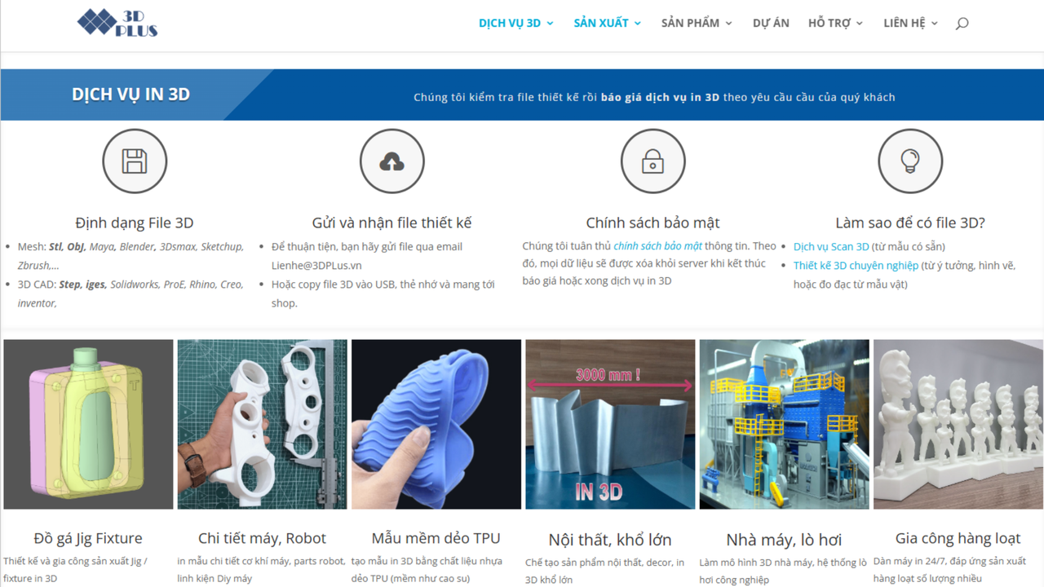
Task: Click the Dịch vụ Scan 3D link
Action: pos(831,245)
